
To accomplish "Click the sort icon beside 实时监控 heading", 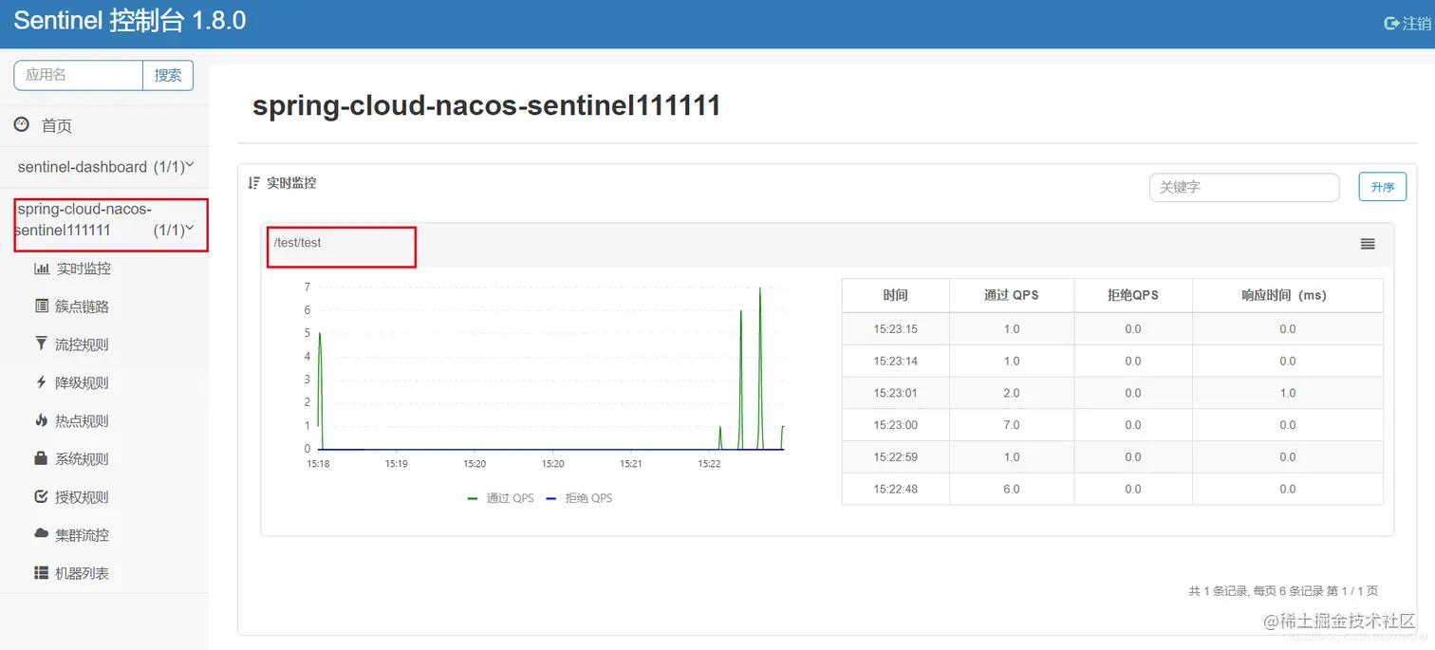I will click(253, 183).
